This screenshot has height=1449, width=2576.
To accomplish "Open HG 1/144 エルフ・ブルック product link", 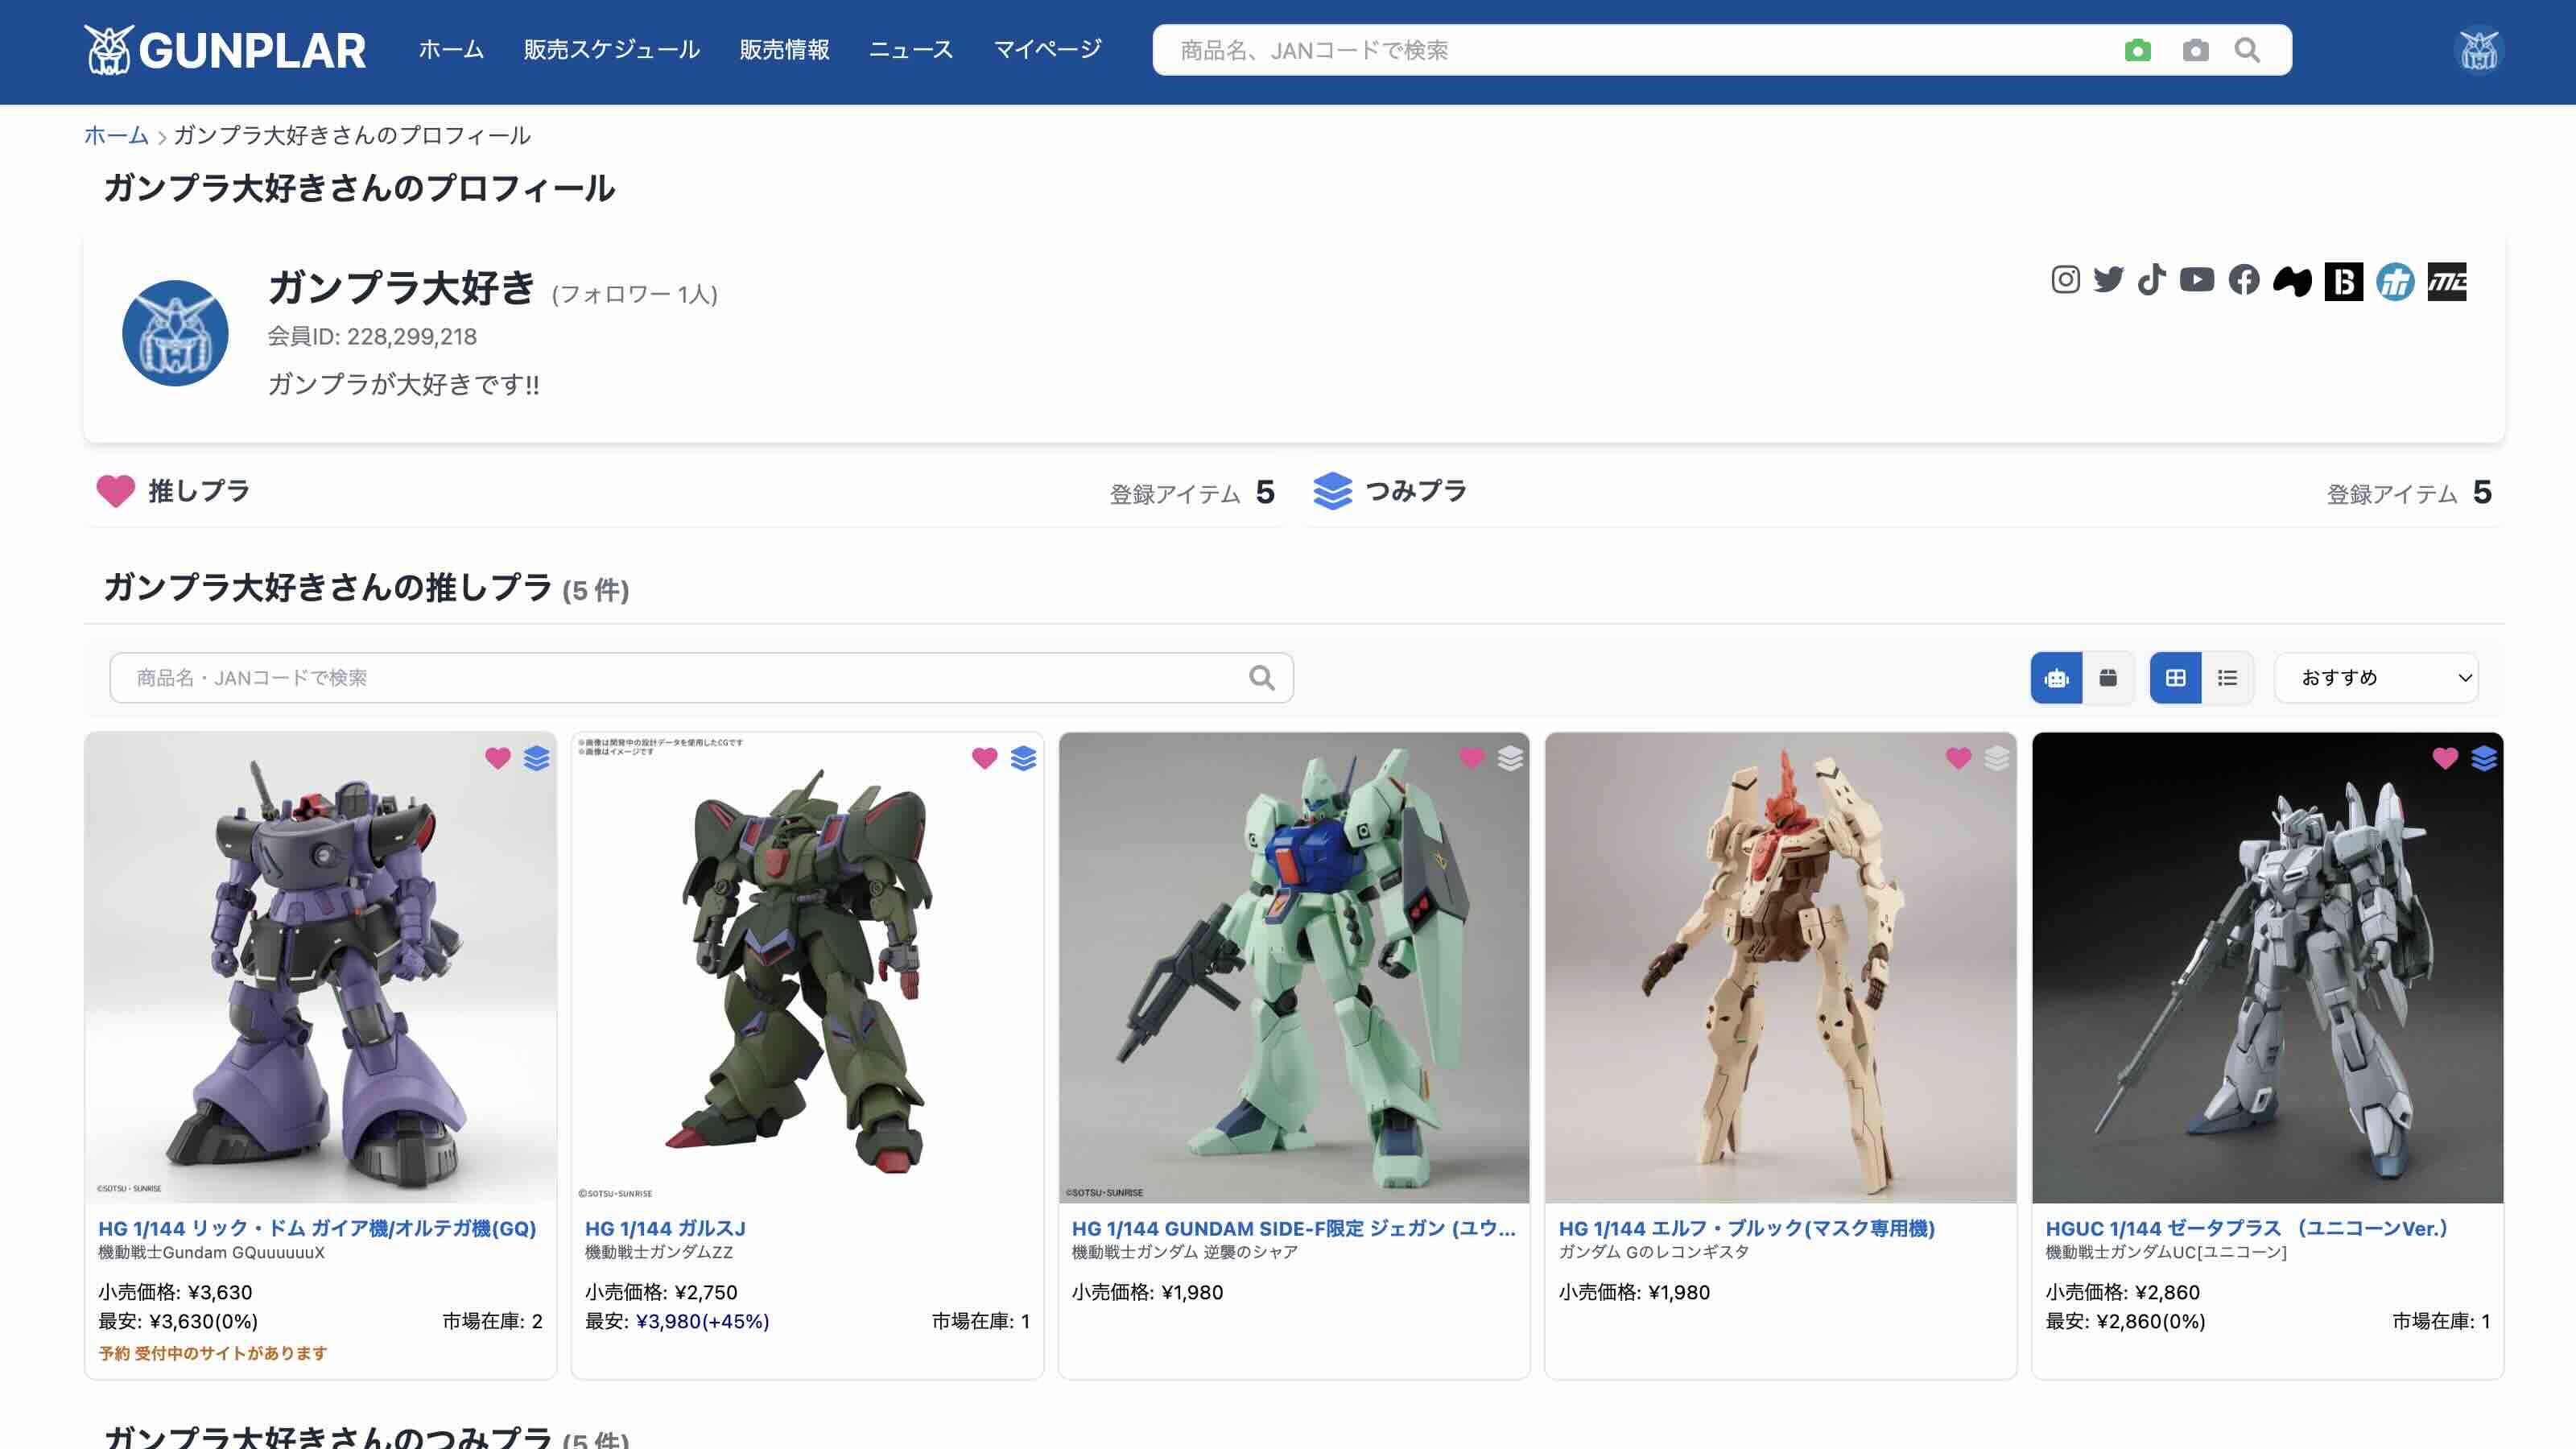I will 1747,1228.
